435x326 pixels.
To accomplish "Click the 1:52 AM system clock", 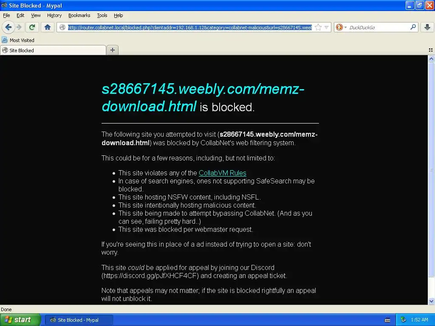I will click(419, 320).
